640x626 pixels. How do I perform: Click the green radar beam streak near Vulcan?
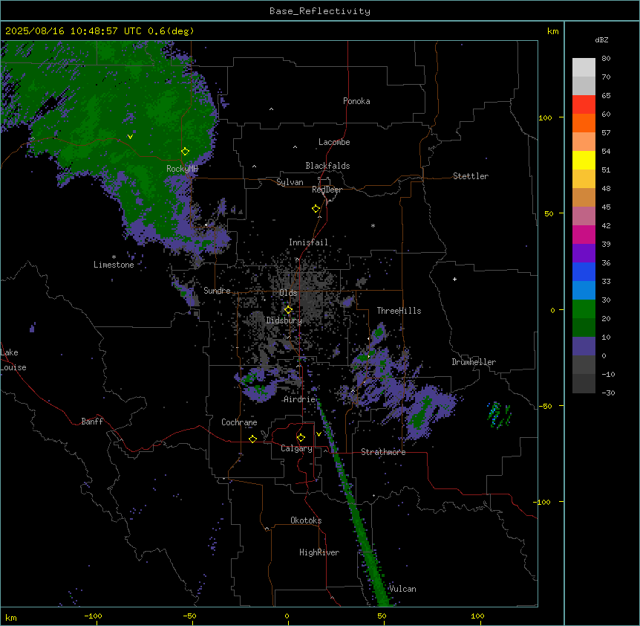pyautogui.click(x=355, y=507)
